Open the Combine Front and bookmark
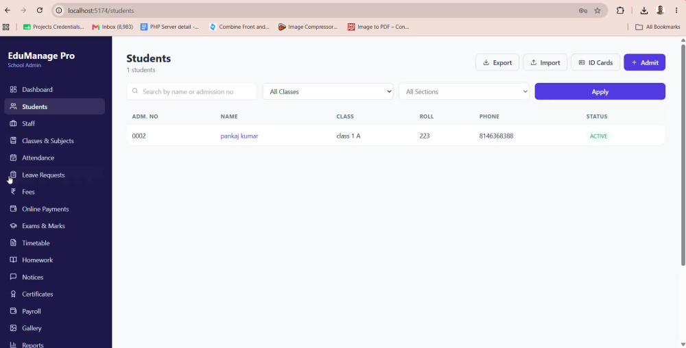The width and height of the screenshot is (686, 348). pyautogui.click(x=239, y=27)
